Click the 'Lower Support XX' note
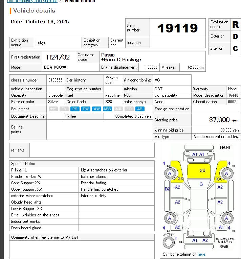 (26, 209)
